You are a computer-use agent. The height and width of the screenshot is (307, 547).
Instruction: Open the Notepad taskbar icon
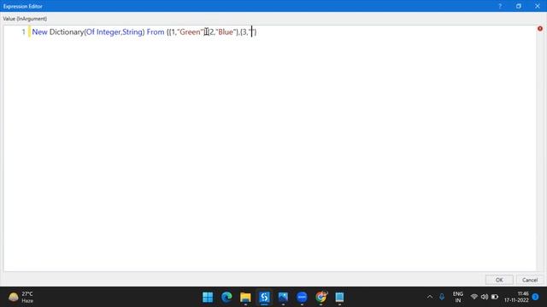(x=339, y=298)
